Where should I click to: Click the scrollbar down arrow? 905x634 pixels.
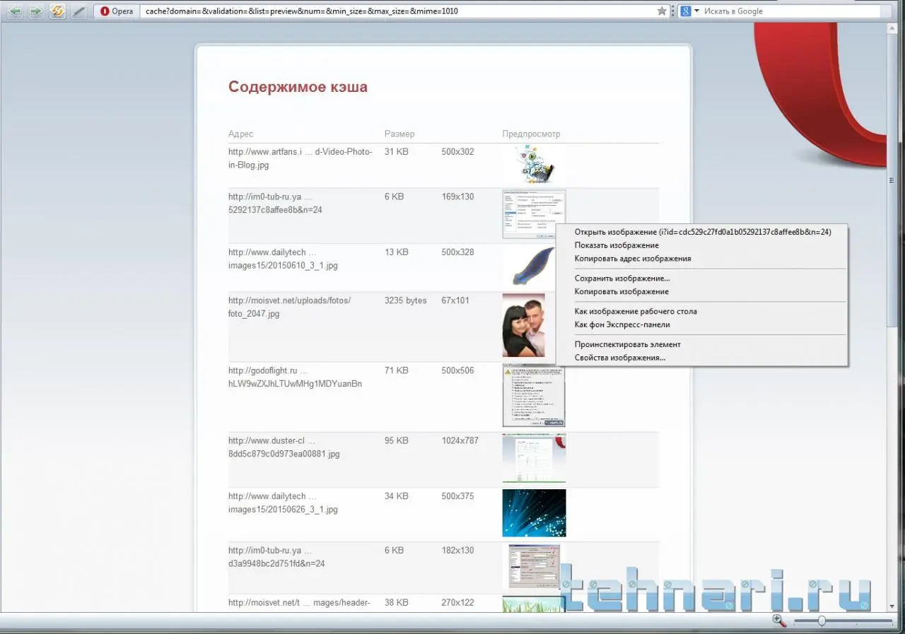pyautogui.click(x=892, y=606)
